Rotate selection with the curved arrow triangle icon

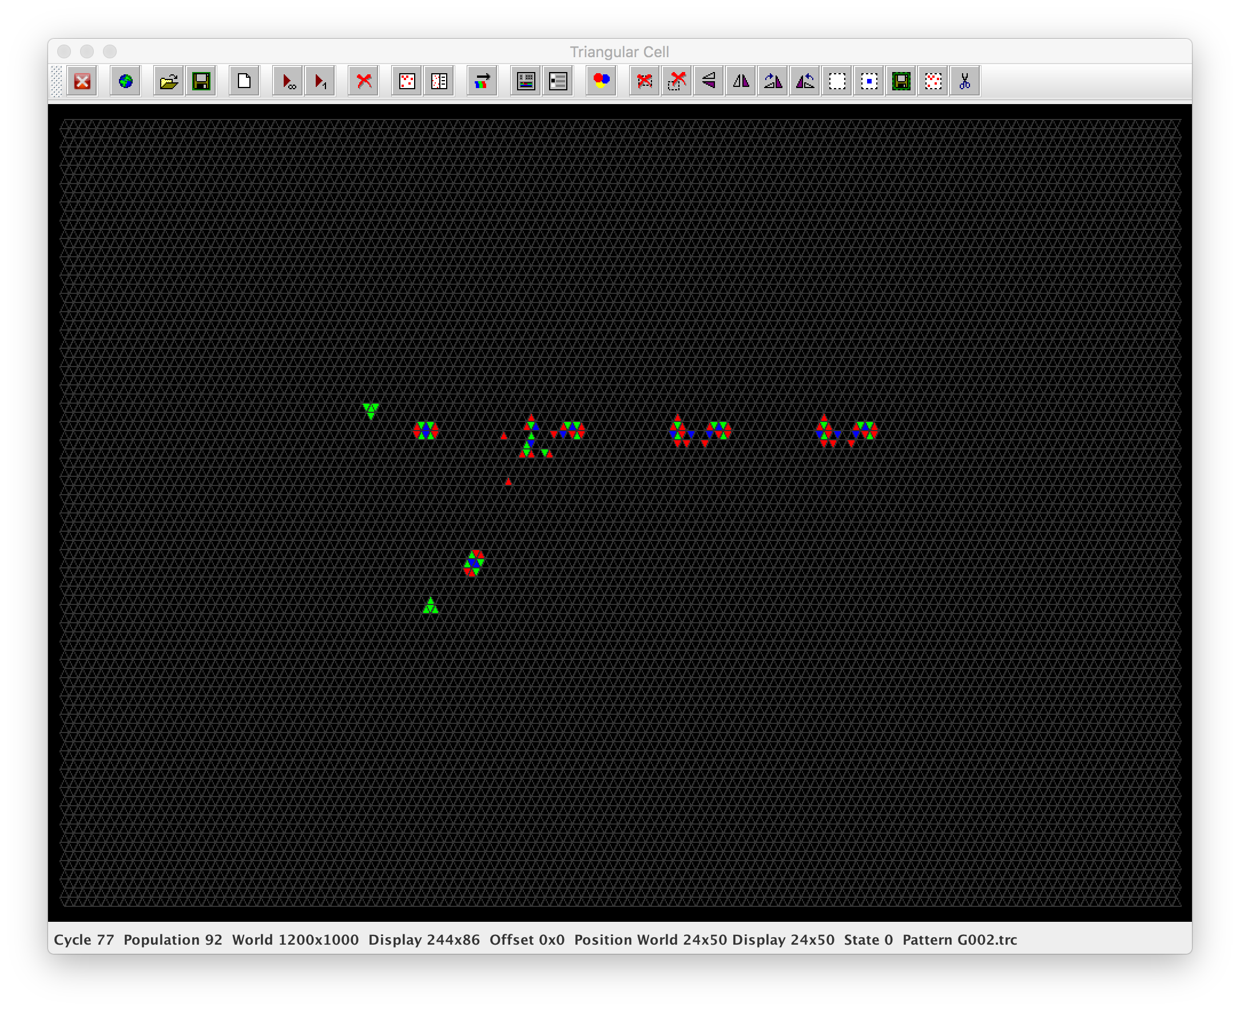[773, 81]
